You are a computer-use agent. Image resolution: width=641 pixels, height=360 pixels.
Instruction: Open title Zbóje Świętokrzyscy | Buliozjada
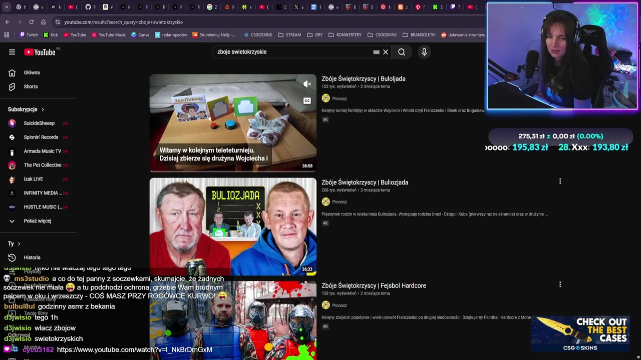(365, 182)
